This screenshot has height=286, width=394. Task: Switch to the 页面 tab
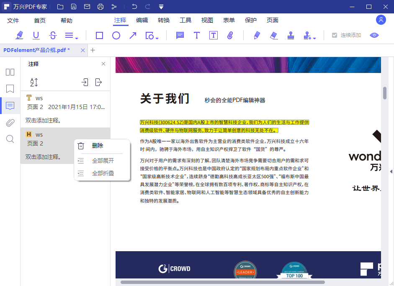click(273, 20)
